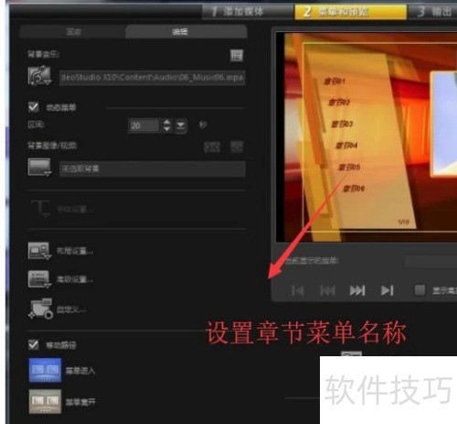This screenshot has width=457, height=424.
Task: Increase the duration with up arrow
Action: point(166,122)
